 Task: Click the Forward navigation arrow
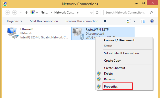click(x=15, y=12)
